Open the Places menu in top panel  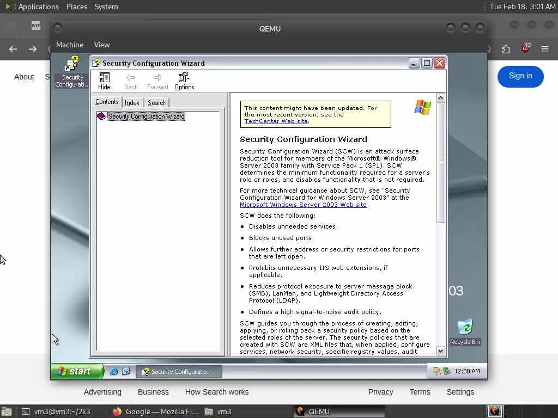coord(76,7)
